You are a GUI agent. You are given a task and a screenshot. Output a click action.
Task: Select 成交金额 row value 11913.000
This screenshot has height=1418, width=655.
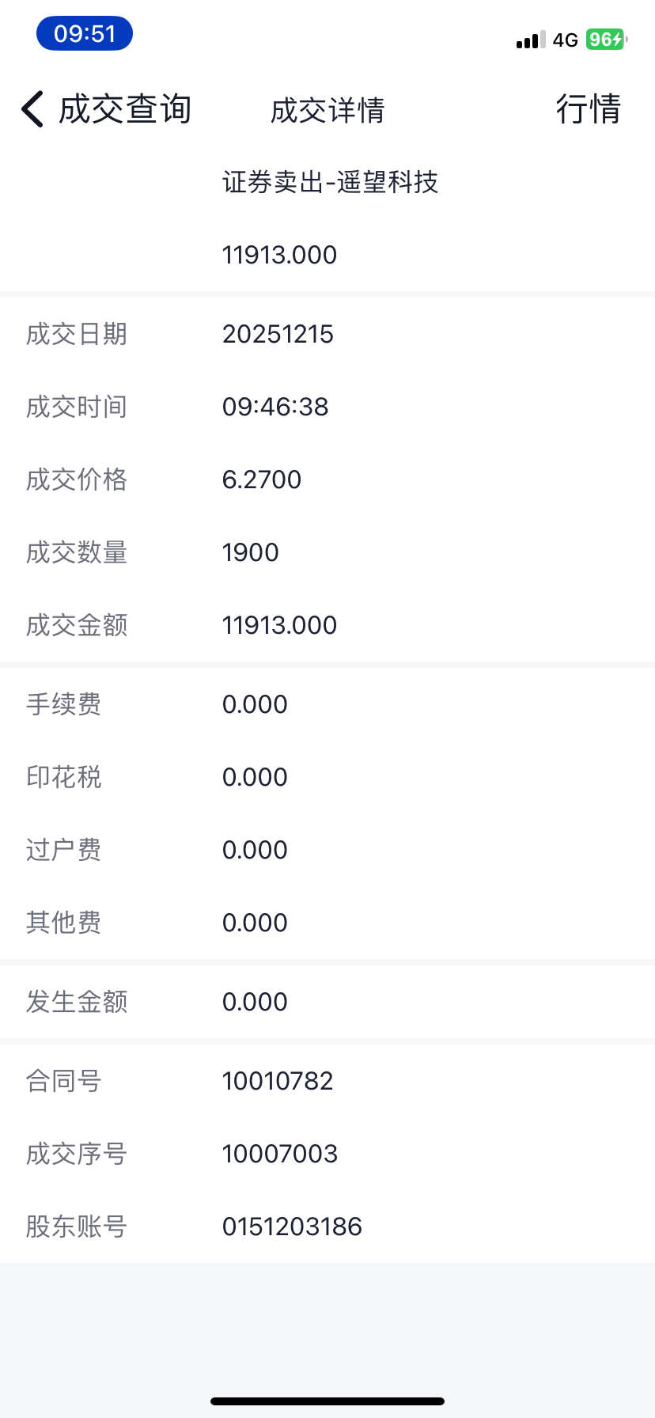279,626
